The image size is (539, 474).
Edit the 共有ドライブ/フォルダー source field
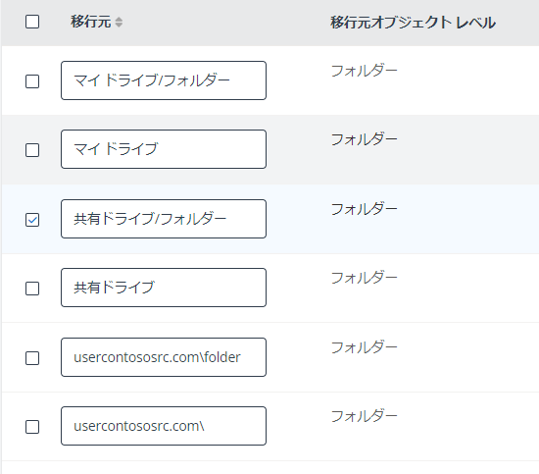click(x=164, y=219)
